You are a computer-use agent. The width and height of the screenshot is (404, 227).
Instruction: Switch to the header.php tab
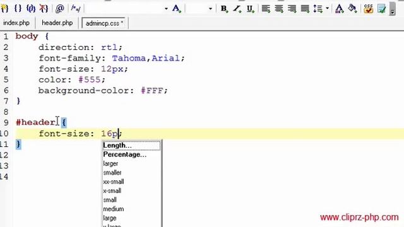click(x=57, y=23)
